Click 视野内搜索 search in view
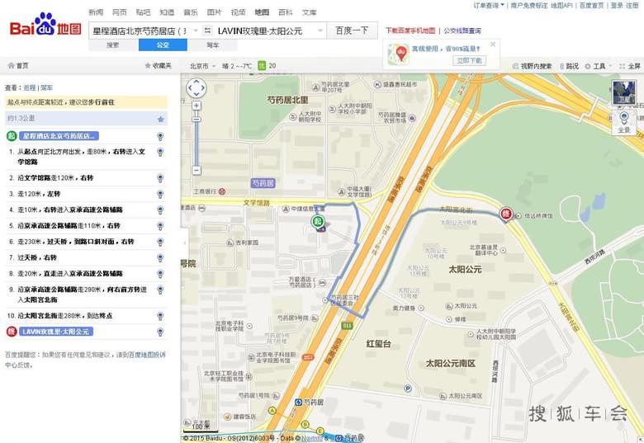 pyautogui.click(x=533, y=66)
